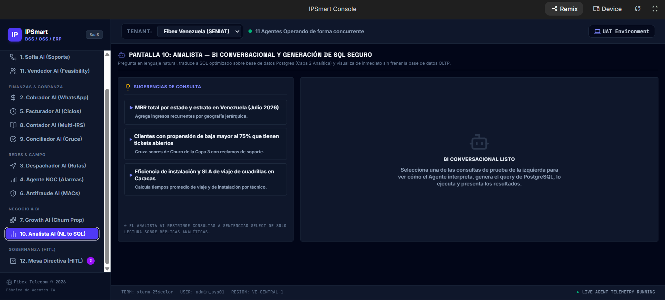The width and height of the screenshot is (665, 300).
Task: Click the fullscreen exit icon in top bar
Action: pyautogui.click(x=655, y=9)
